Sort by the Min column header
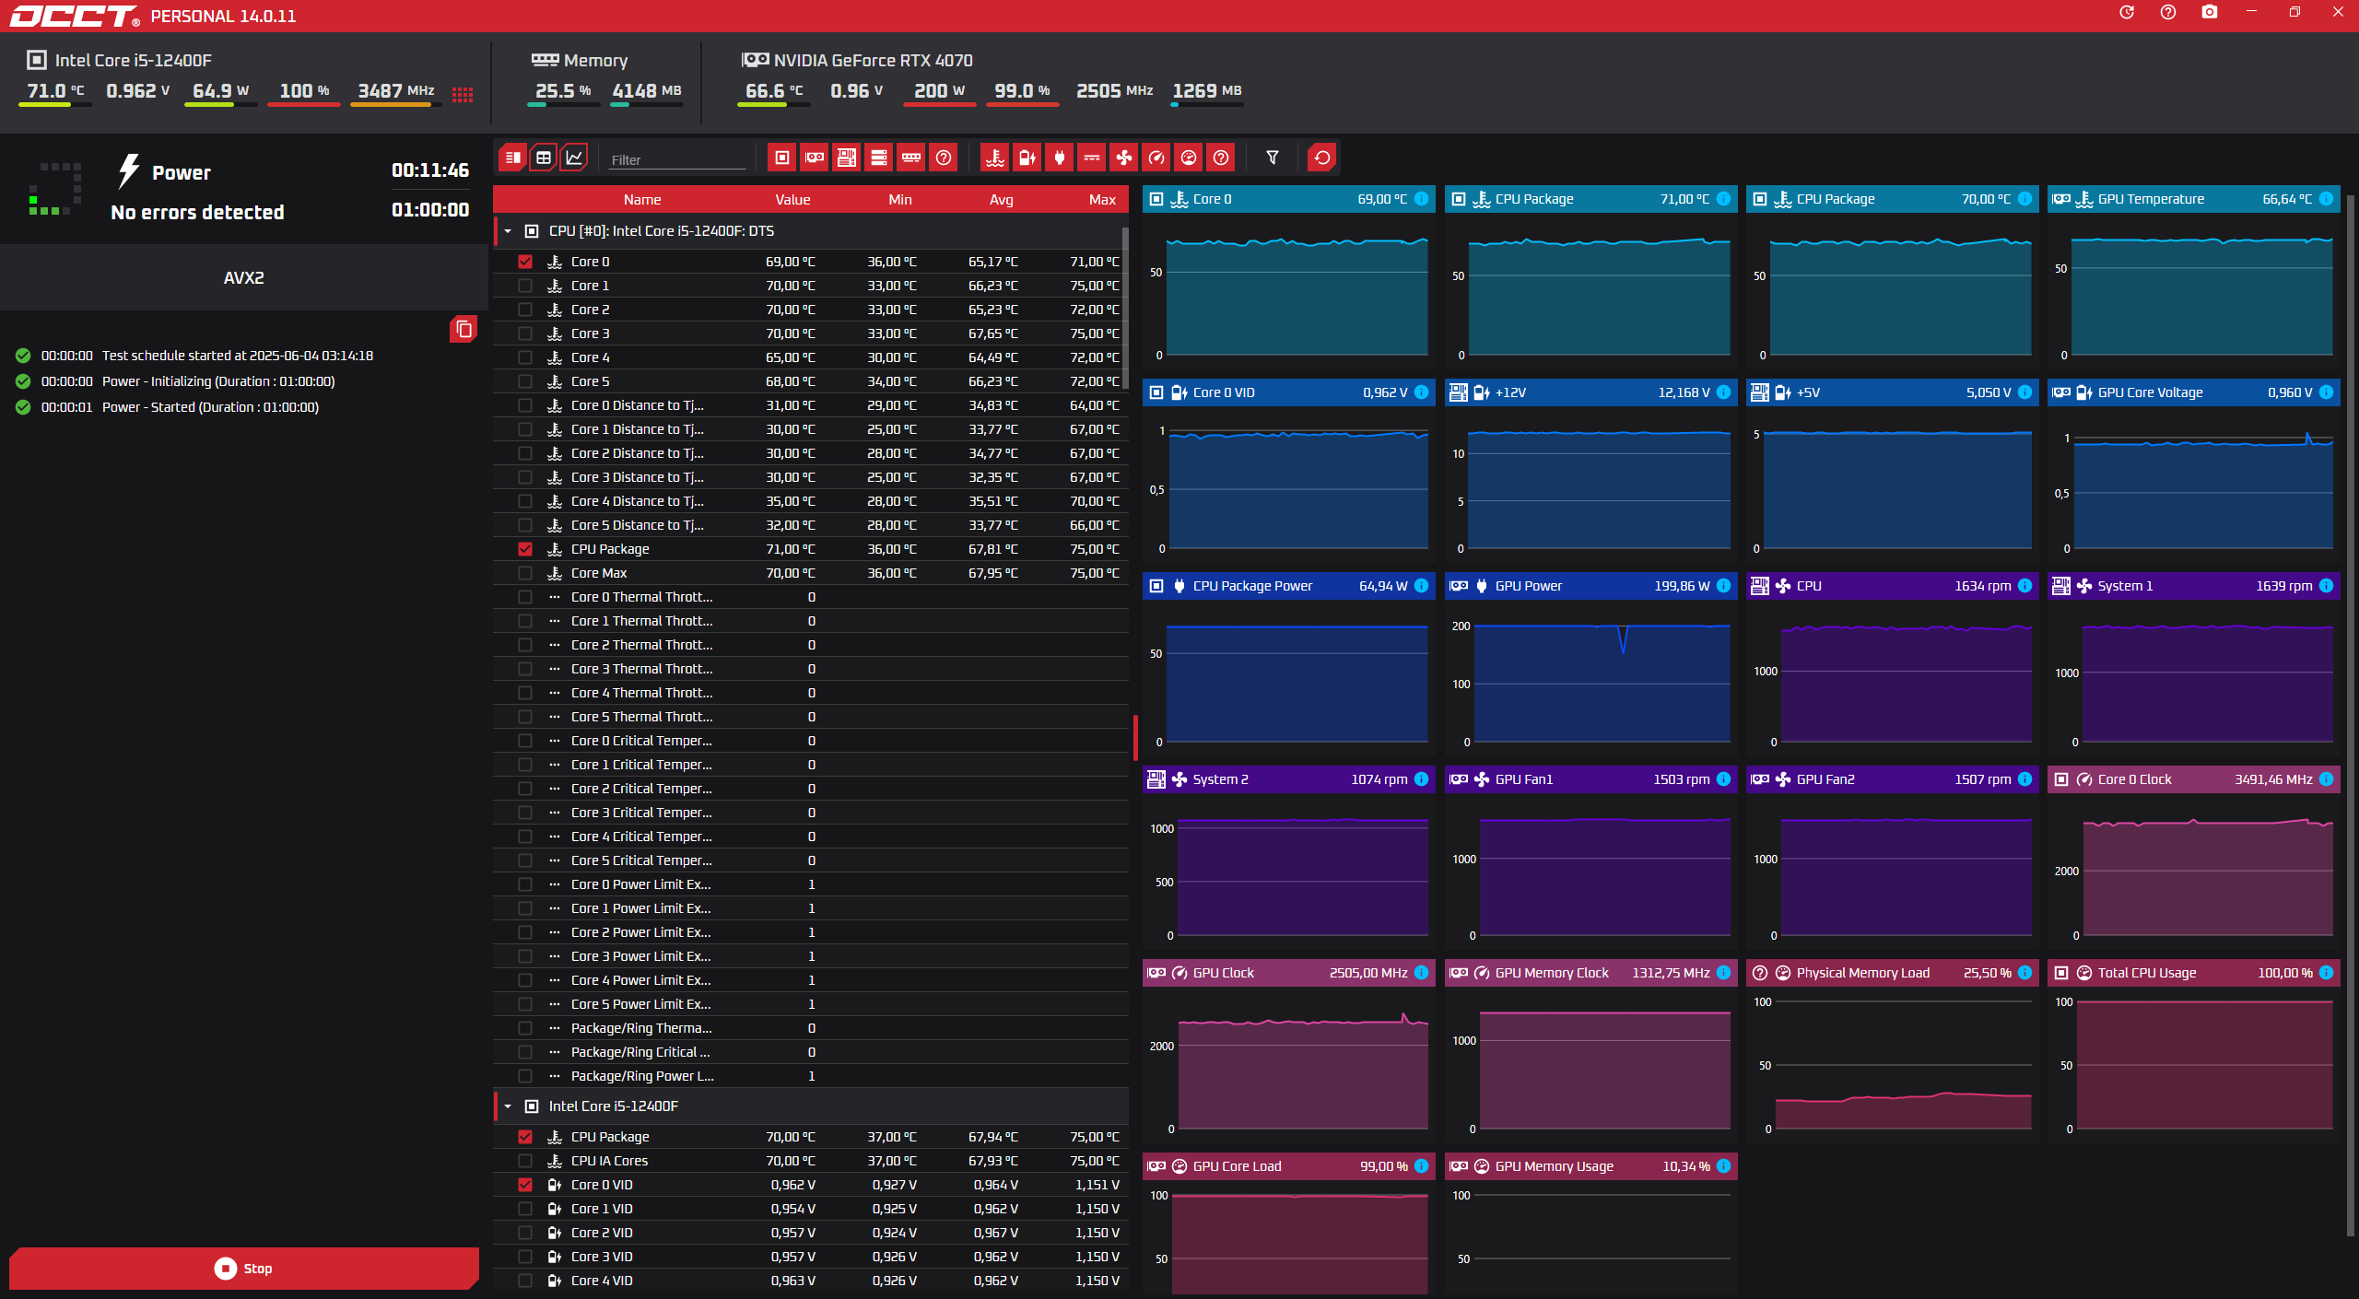 [900, 200]
